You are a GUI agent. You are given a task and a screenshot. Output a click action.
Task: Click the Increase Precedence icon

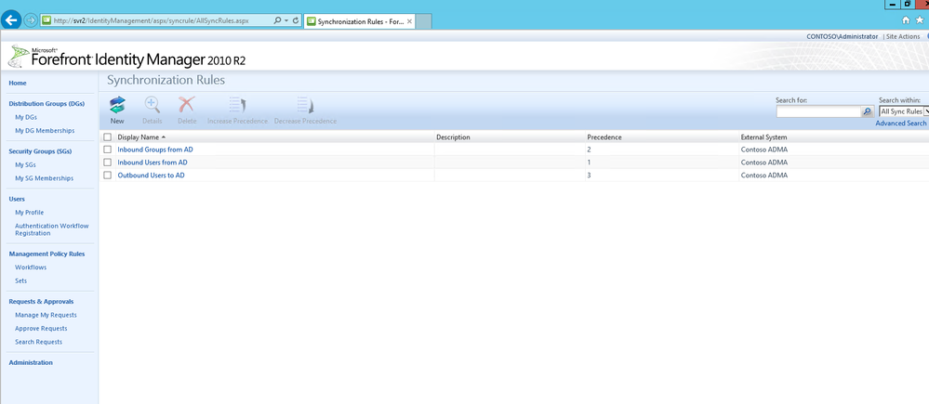point(237,106)
